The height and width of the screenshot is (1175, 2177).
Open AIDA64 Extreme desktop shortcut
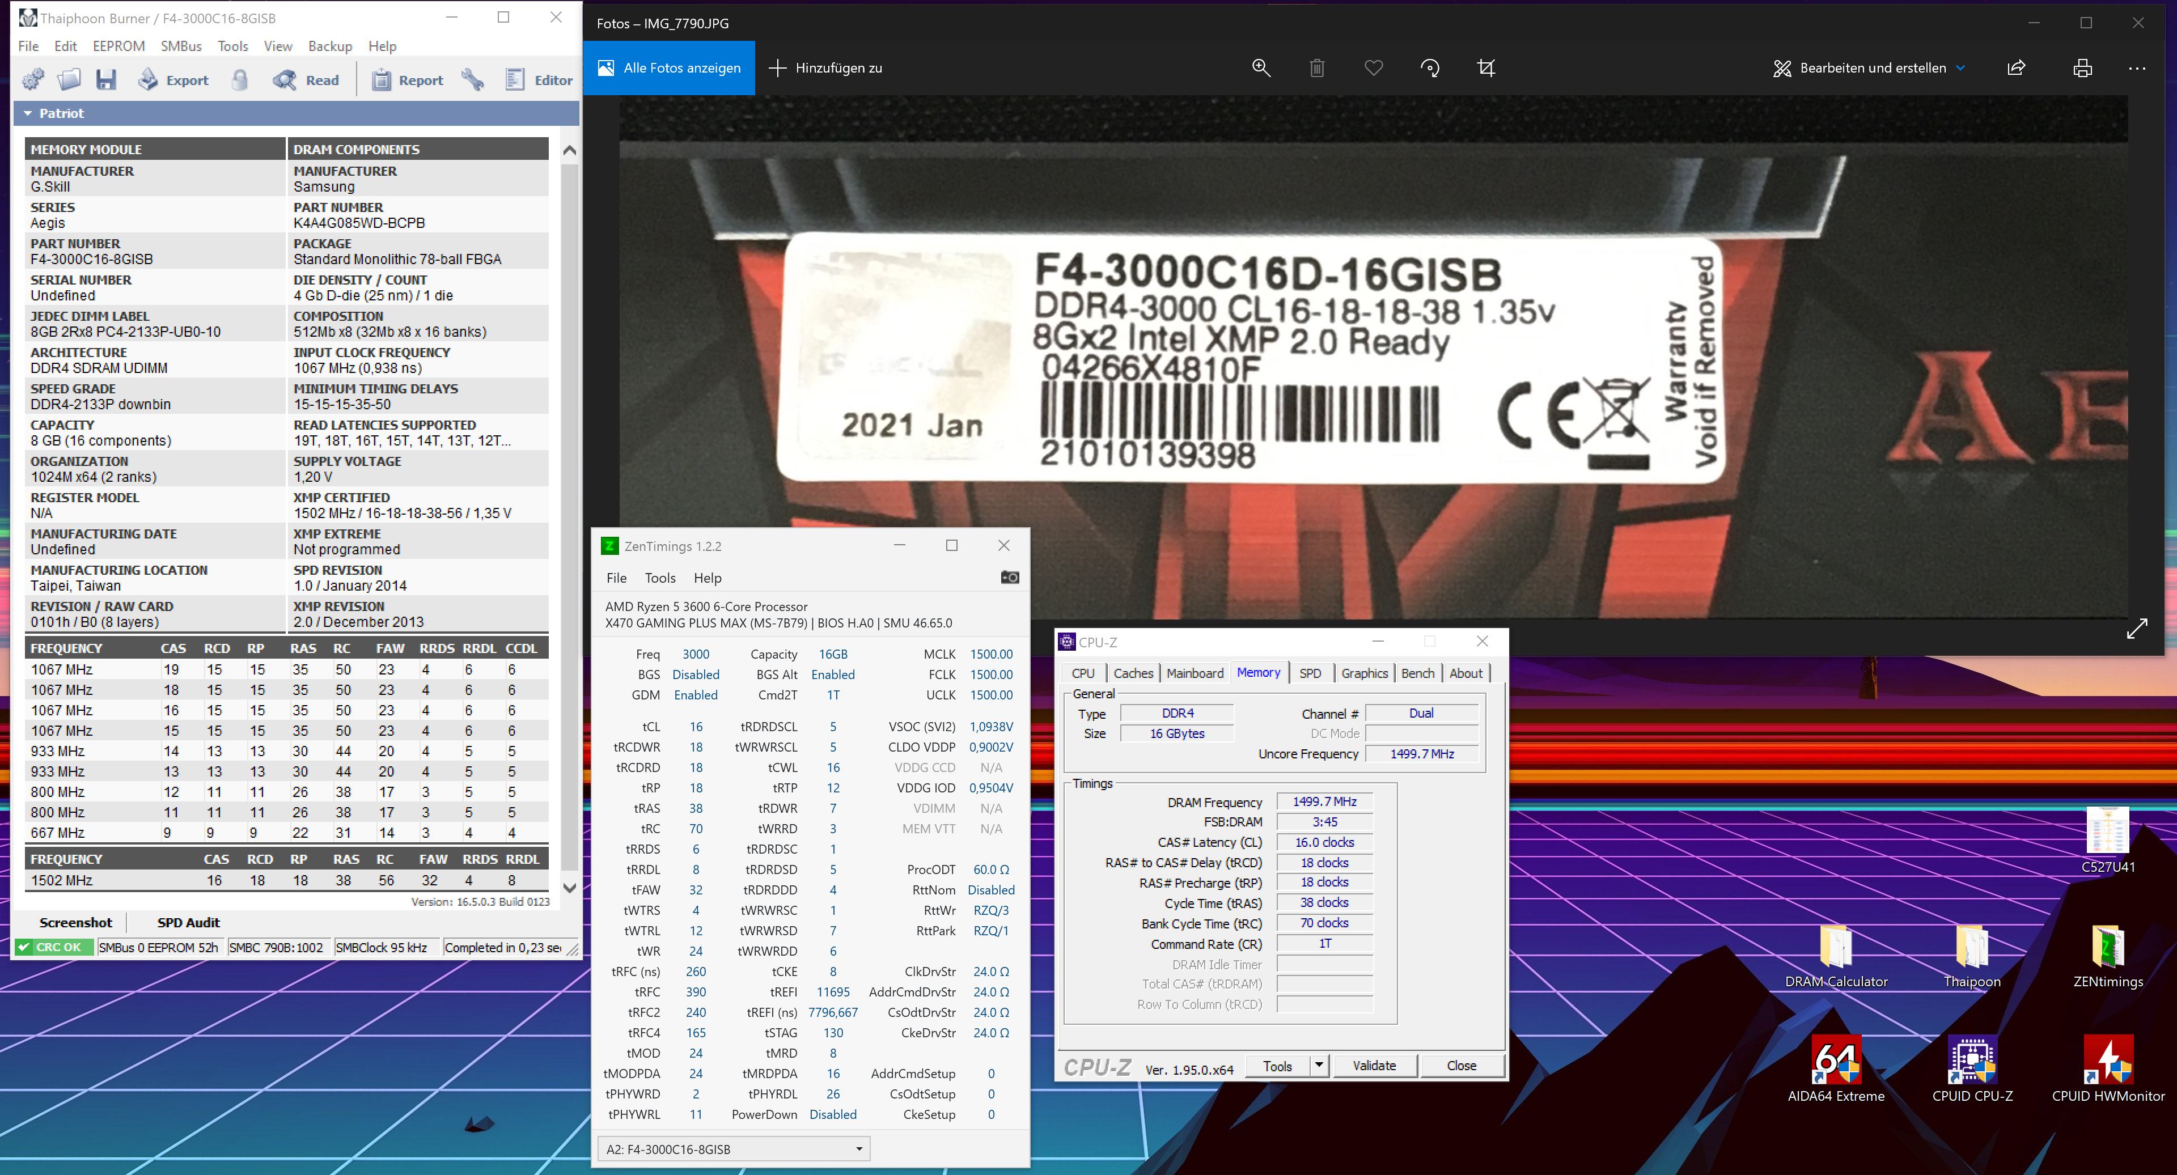pyautogui.click(x=1836, y=1060)
